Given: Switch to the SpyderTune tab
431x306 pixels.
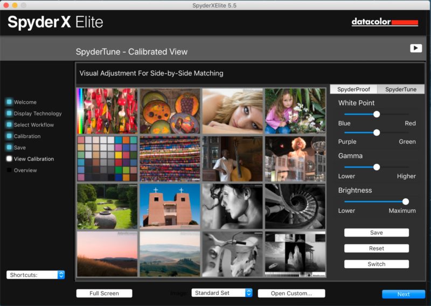Looking at the screenshot, I should pos(400,89).
